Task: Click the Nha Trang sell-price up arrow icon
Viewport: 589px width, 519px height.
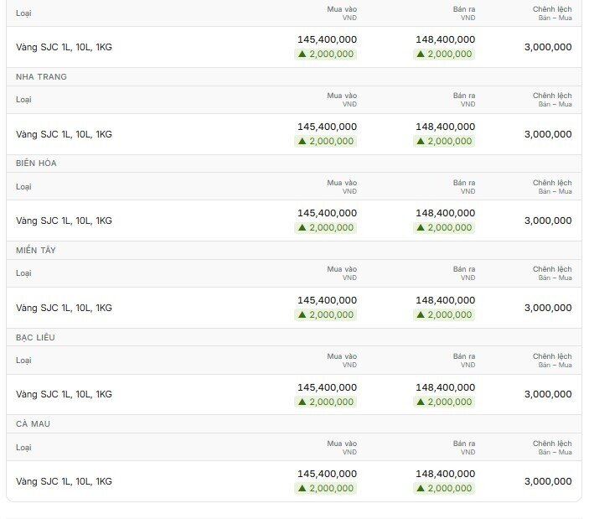Action: click(421, 141)
